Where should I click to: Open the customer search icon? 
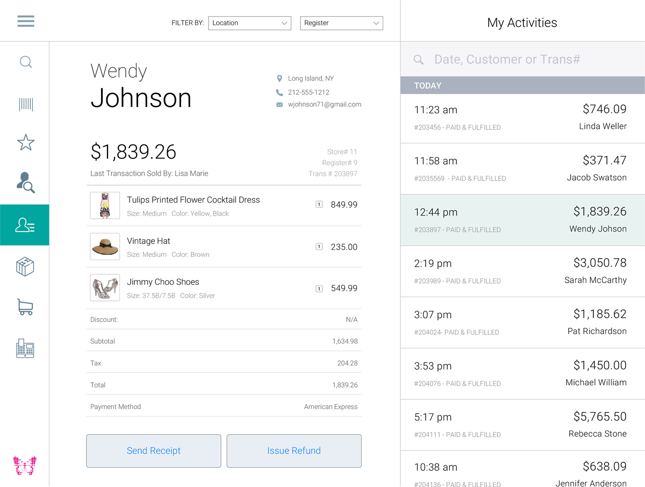[x=25, y=183]
